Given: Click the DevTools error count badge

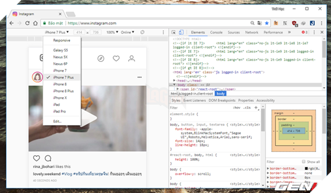Looking at the screenshot, I should [x=305, y=32].
